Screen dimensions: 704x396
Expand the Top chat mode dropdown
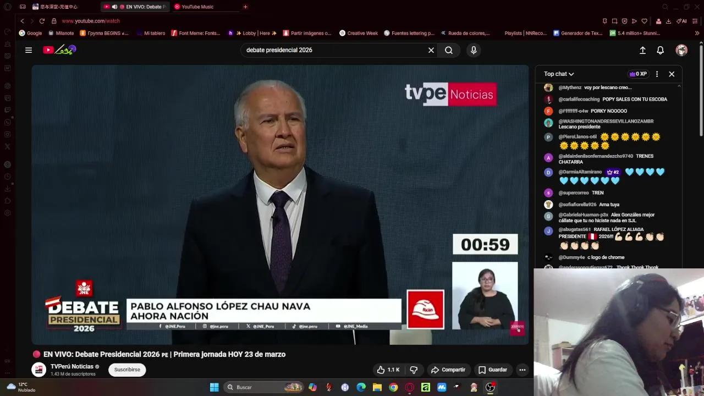559,74
